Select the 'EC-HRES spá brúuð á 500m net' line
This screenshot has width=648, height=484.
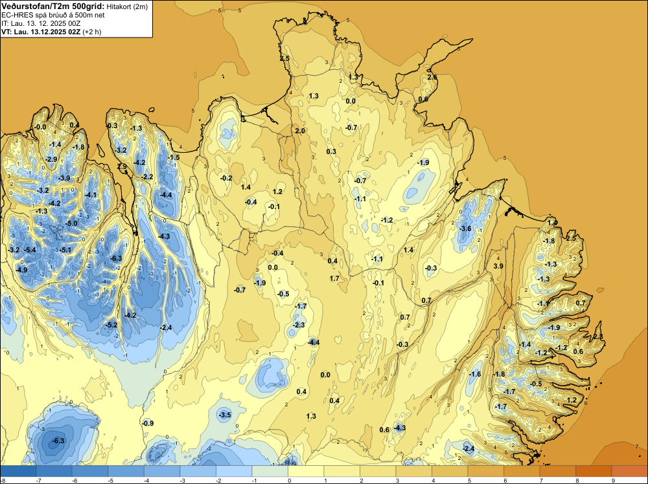tap(53, 15)
